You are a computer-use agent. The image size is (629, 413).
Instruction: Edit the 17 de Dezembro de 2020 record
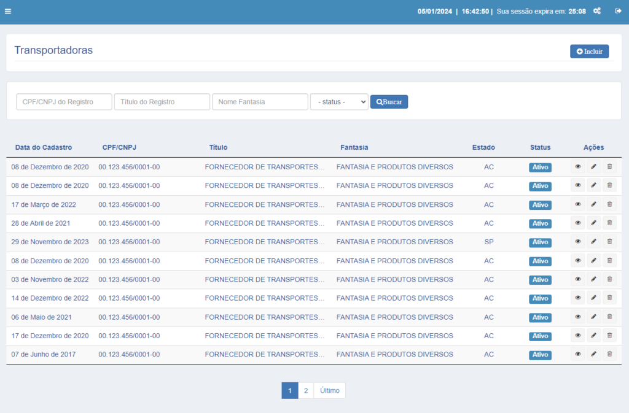tap(594, 336)
